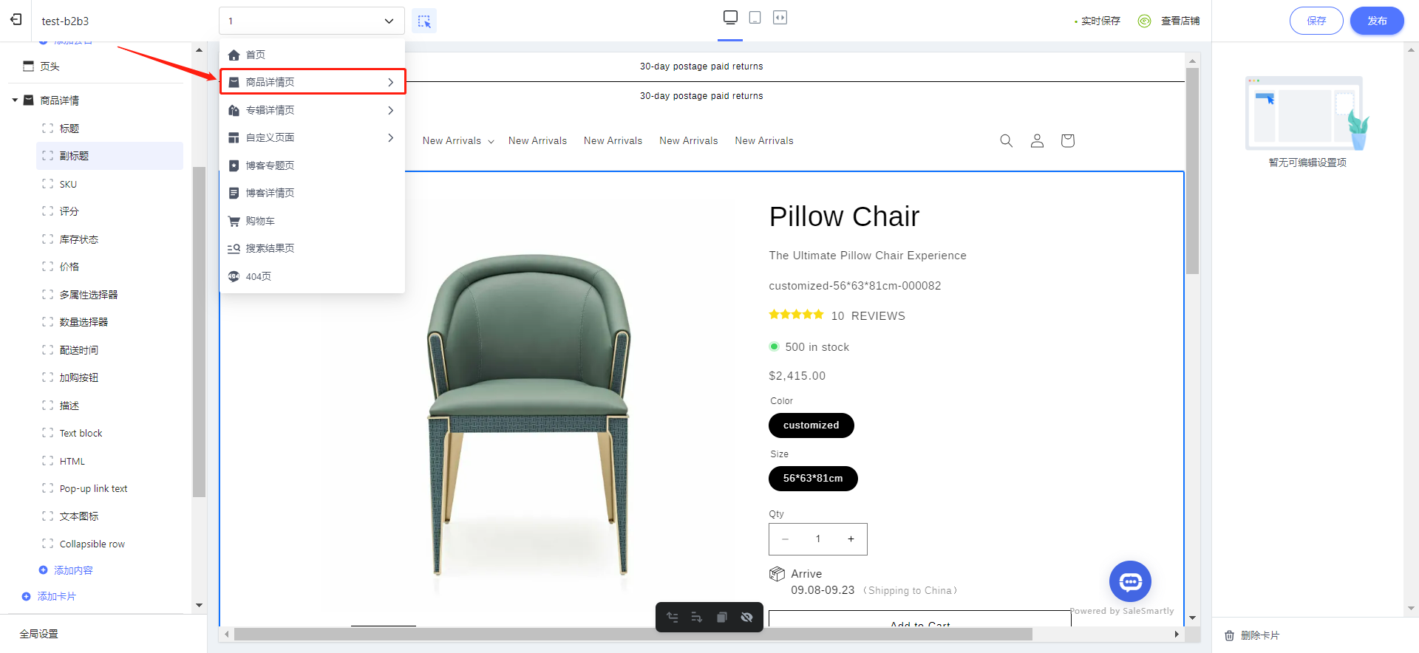
Task: Open the page selector dropdown showing 1
Action: click(x=312, y=21)
